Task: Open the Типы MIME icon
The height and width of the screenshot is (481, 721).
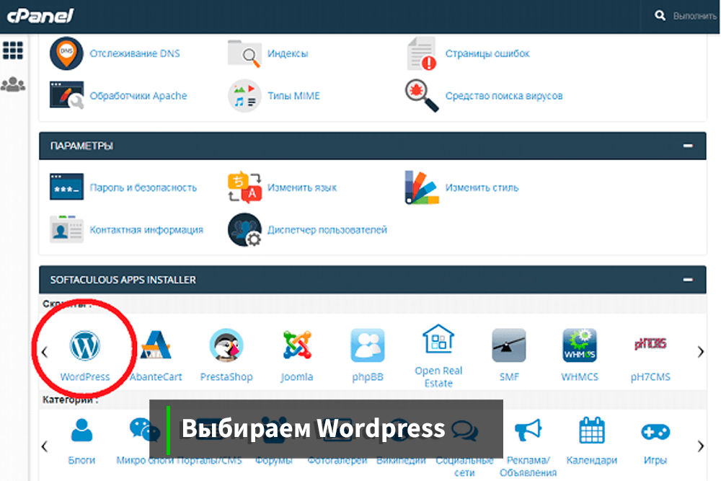Action: click(x=244, y=96)
